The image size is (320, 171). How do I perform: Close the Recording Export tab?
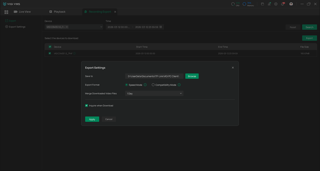[x=115, y=12]
